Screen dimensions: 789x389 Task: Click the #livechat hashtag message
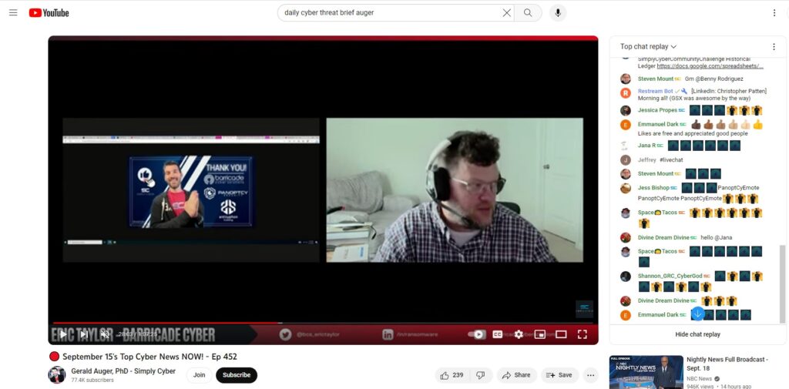point(671,160)
